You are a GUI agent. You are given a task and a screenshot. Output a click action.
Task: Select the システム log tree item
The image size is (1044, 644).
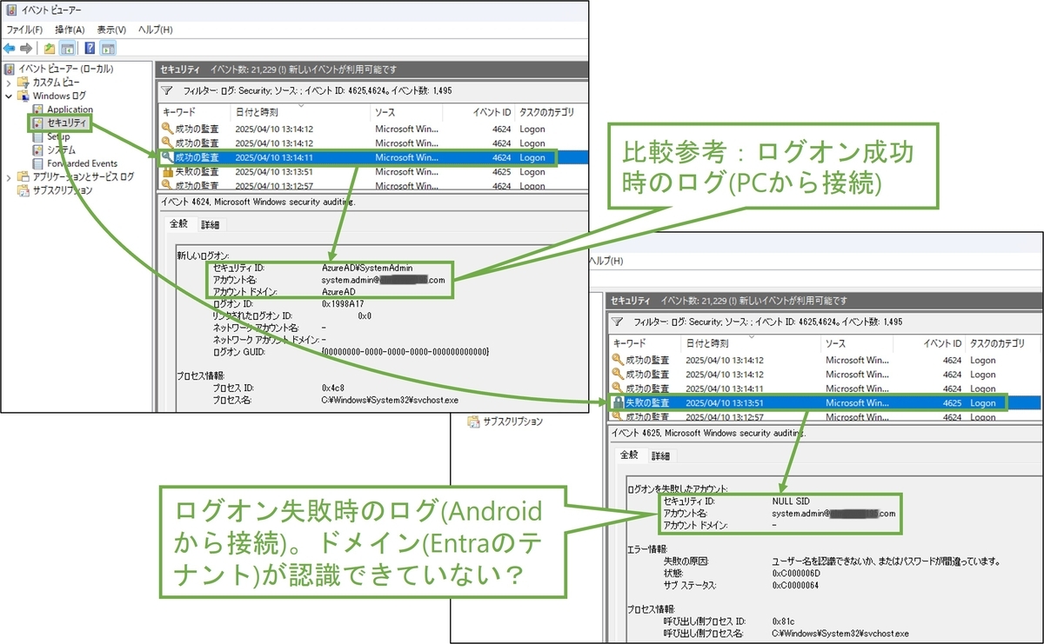click(61, 150)
